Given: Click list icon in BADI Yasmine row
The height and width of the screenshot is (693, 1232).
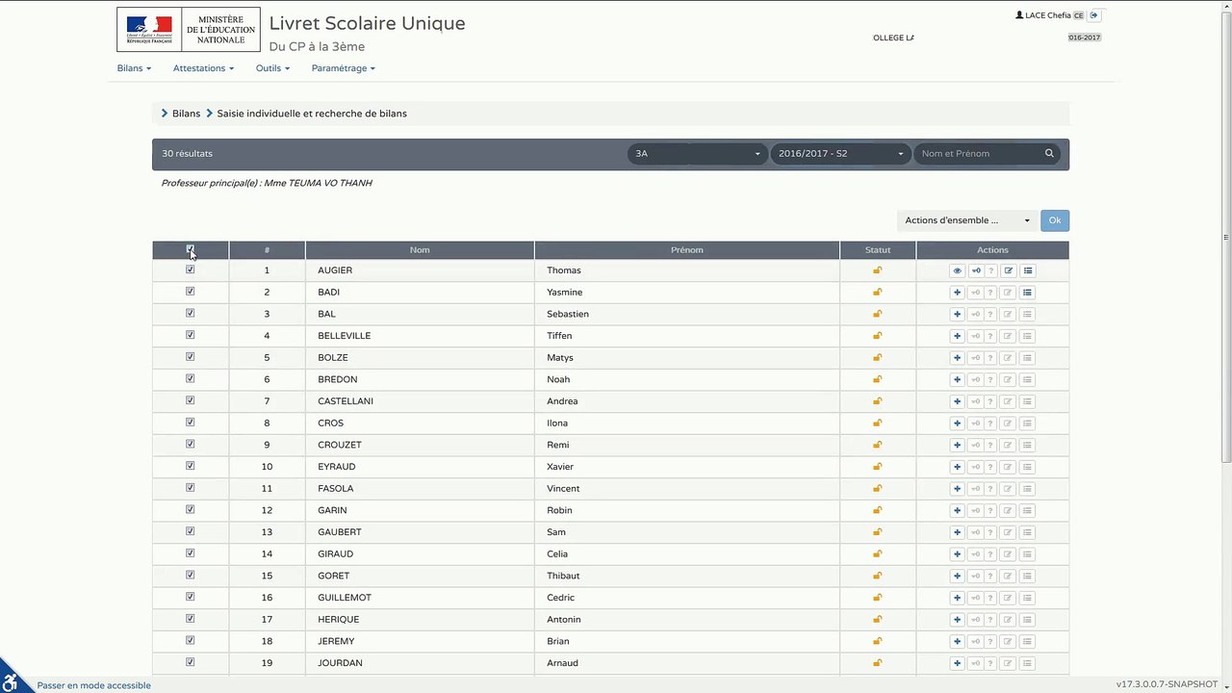Looking at the screenshot, I should click(1027, 293).
